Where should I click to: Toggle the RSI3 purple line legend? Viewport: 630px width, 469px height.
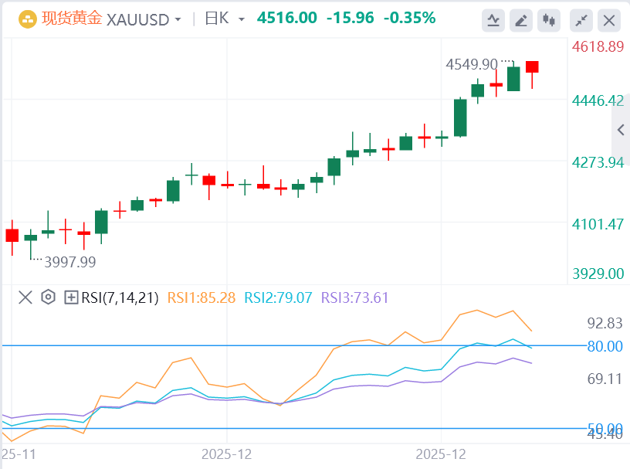point(355,297)
